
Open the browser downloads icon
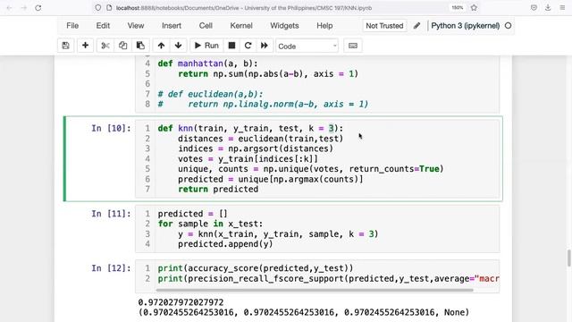(548, 8)
